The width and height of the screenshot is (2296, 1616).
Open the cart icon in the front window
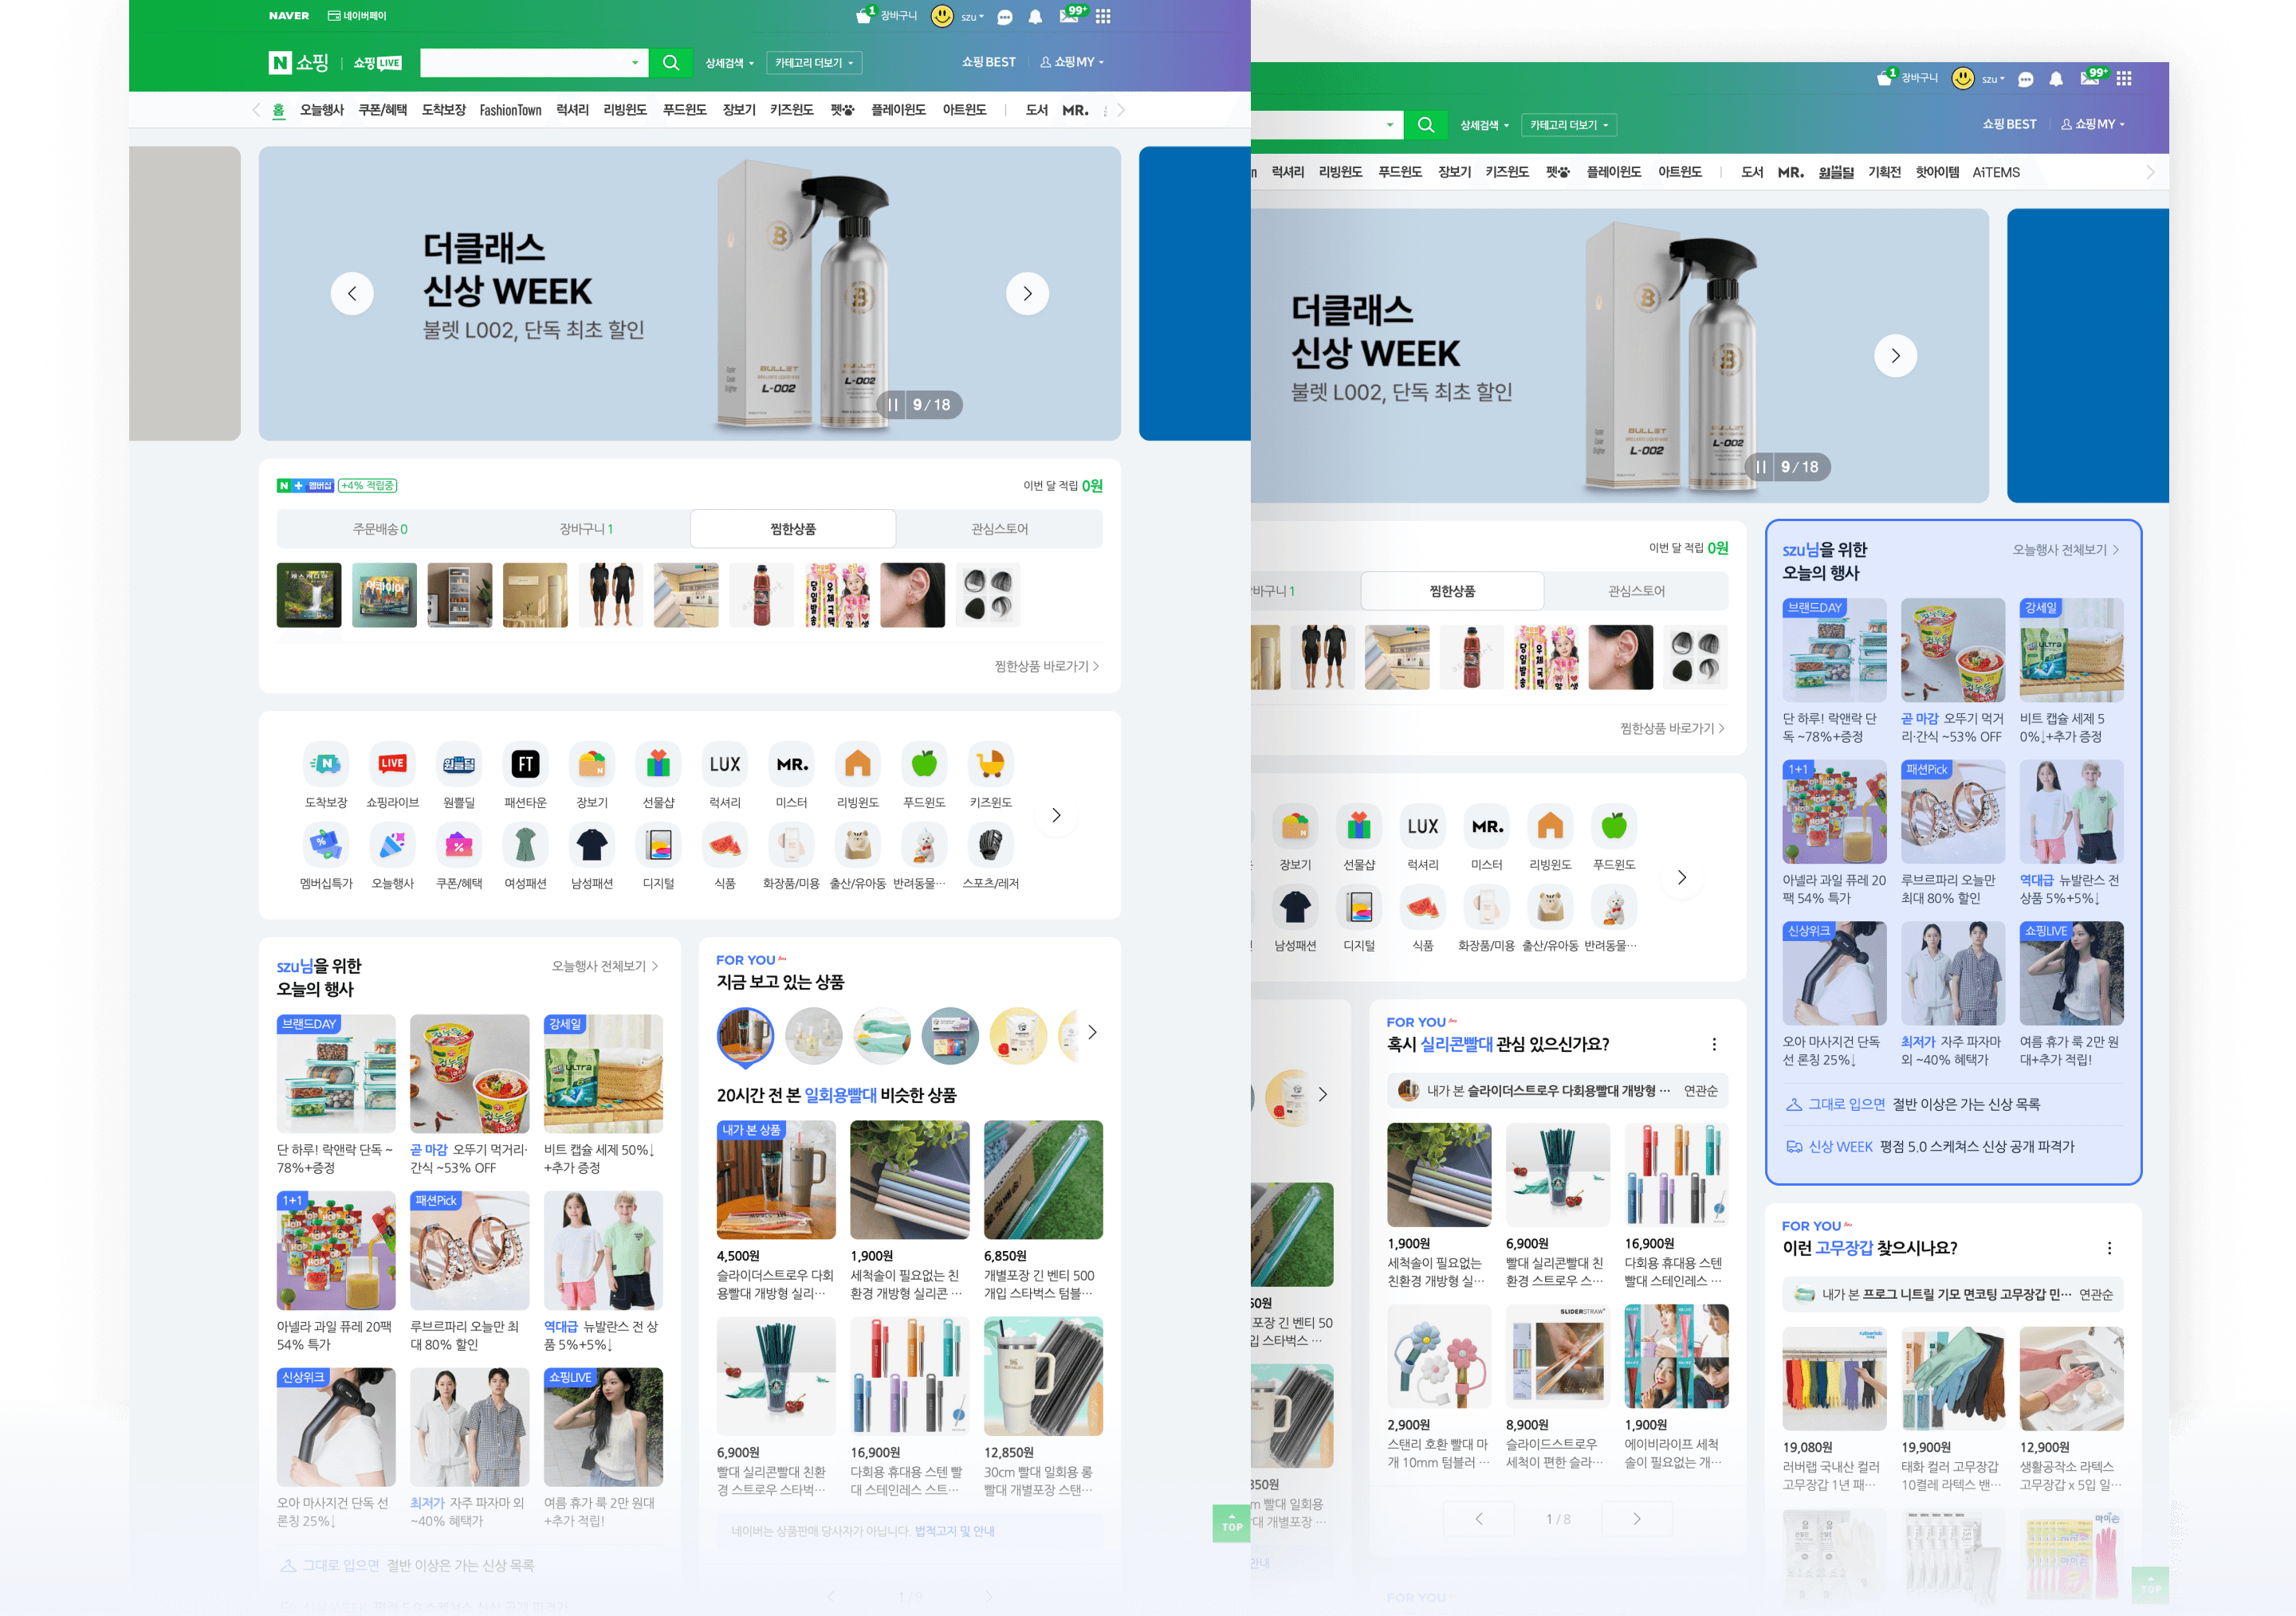(x=865, y=16)
